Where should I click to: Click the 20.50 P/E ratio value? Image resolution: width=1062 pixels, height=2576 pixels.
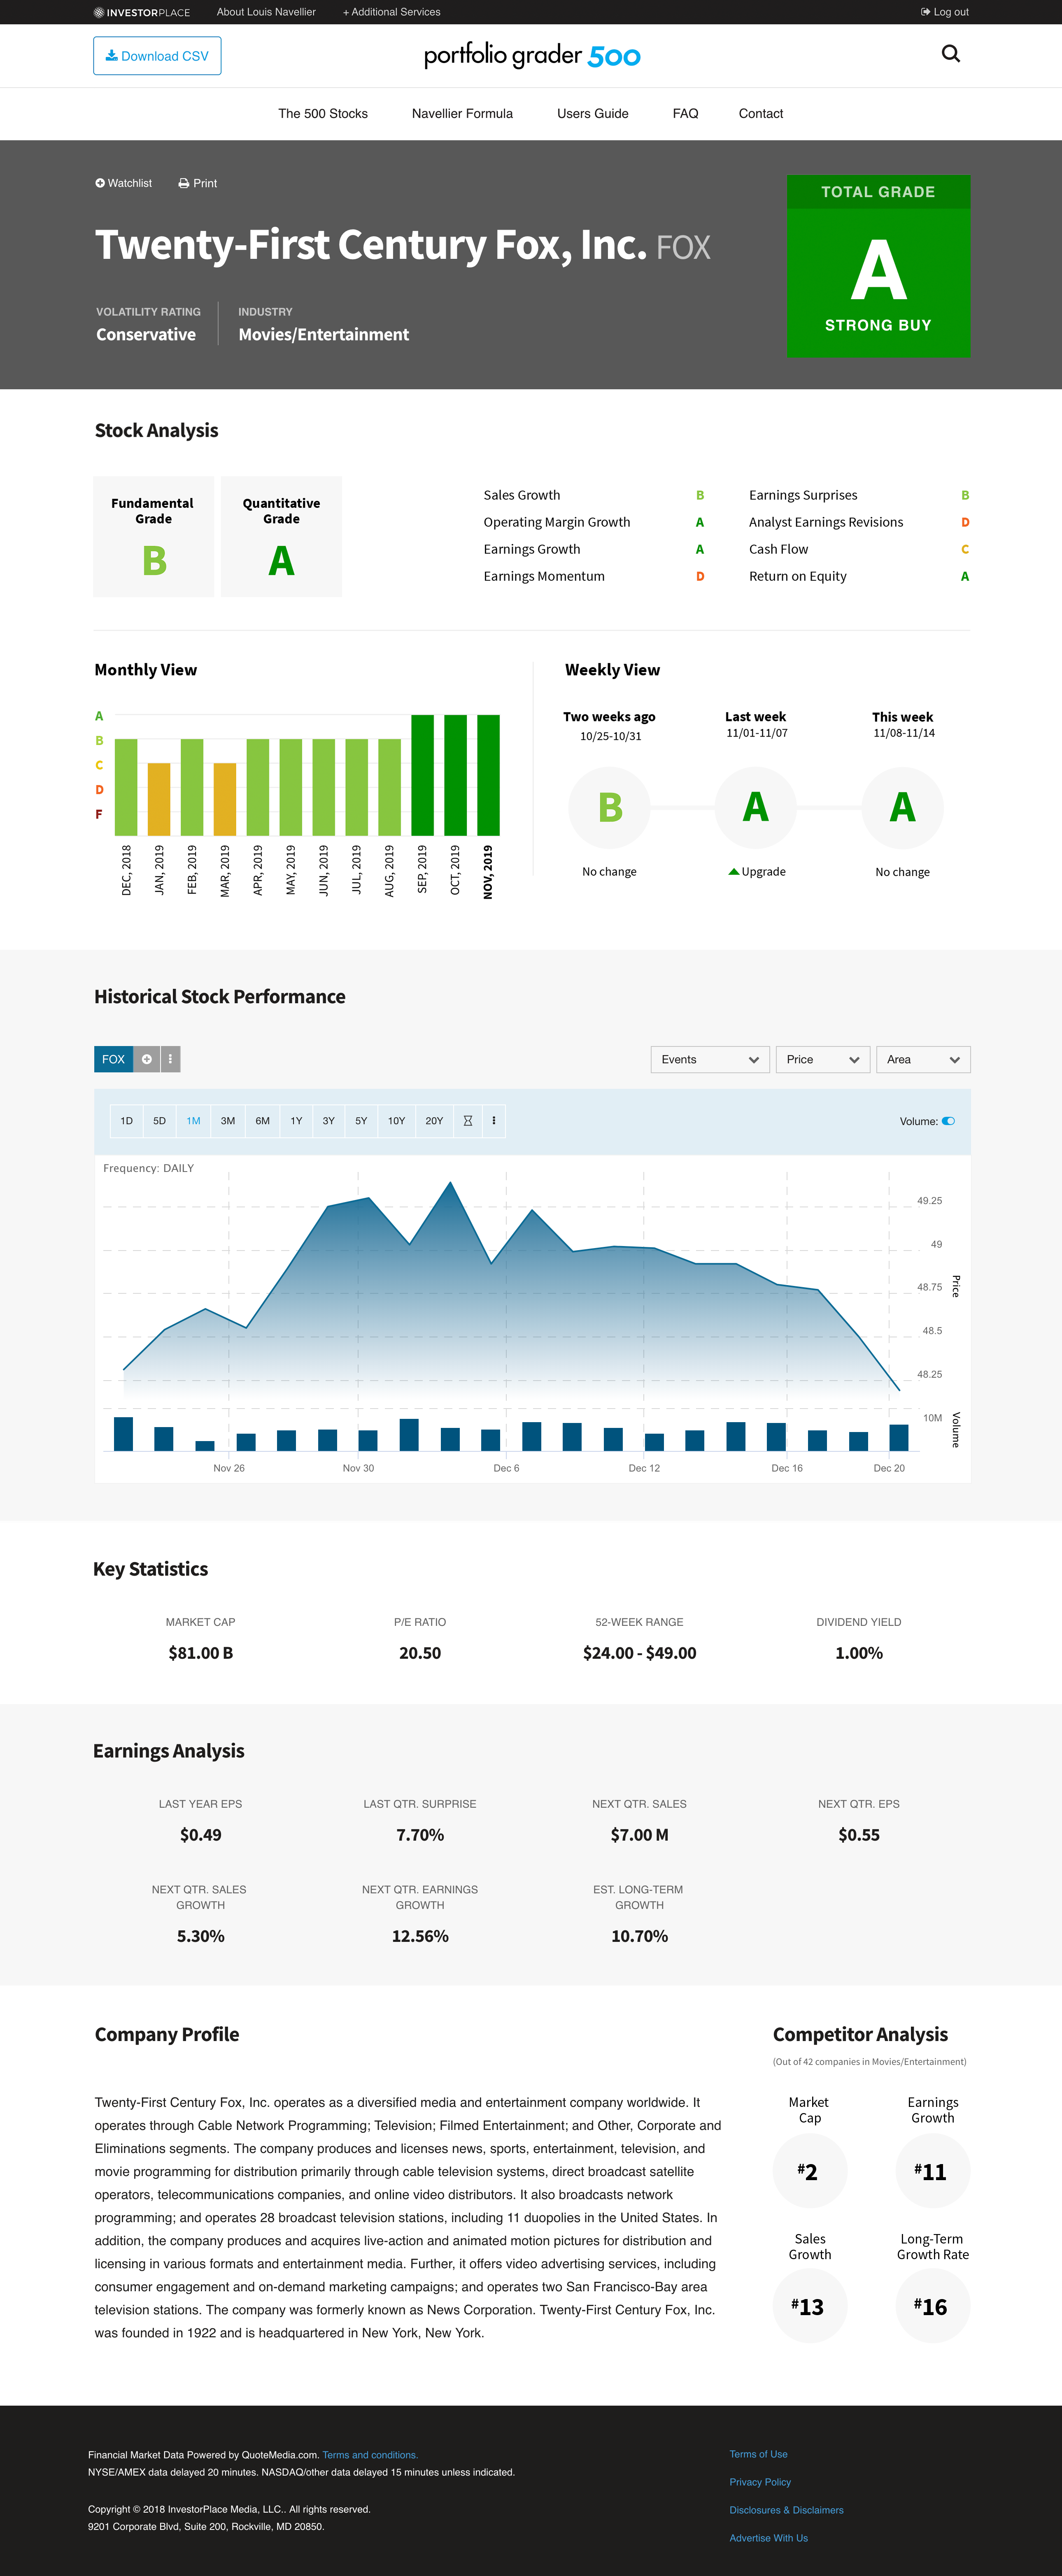pyautogui.click(x=420, y=1653)
